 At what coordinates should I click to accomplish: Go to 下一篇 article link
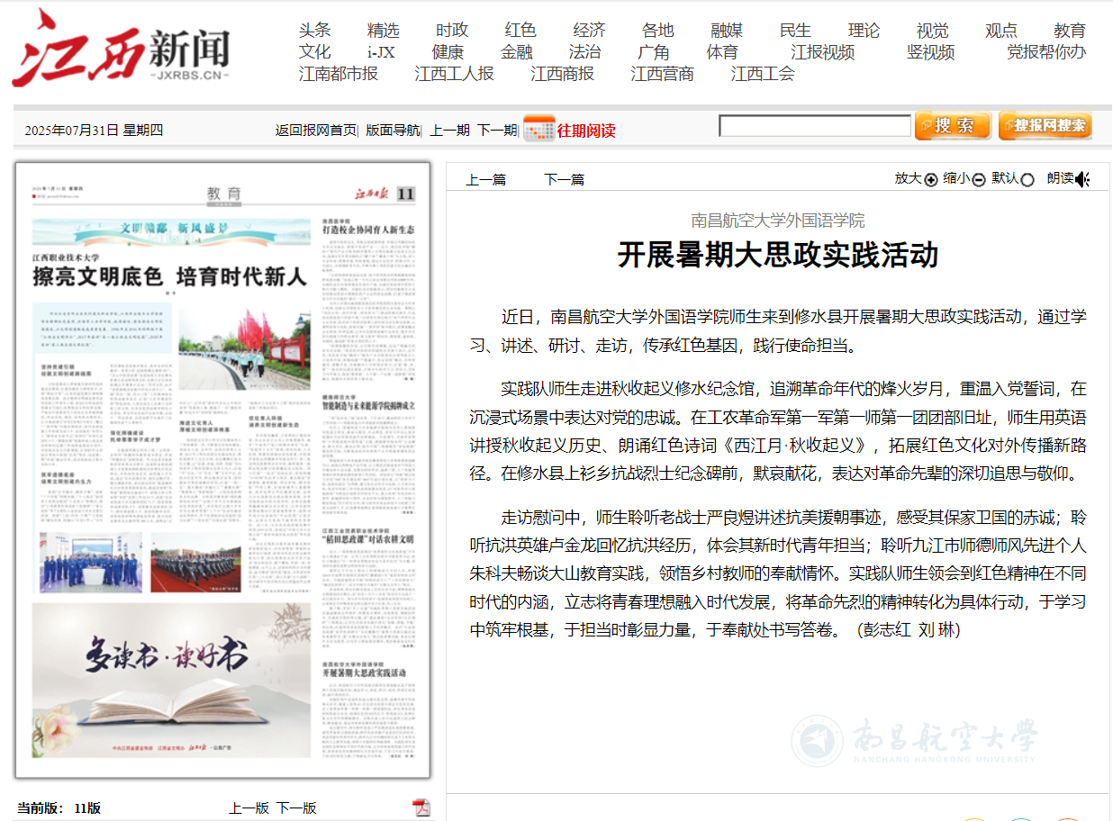click(x=564, y=179)
